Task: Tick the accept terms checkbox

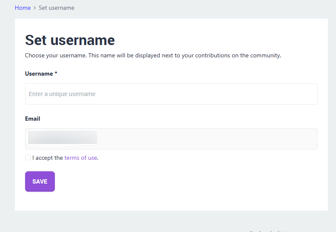Action: click(x=28, y=158)
